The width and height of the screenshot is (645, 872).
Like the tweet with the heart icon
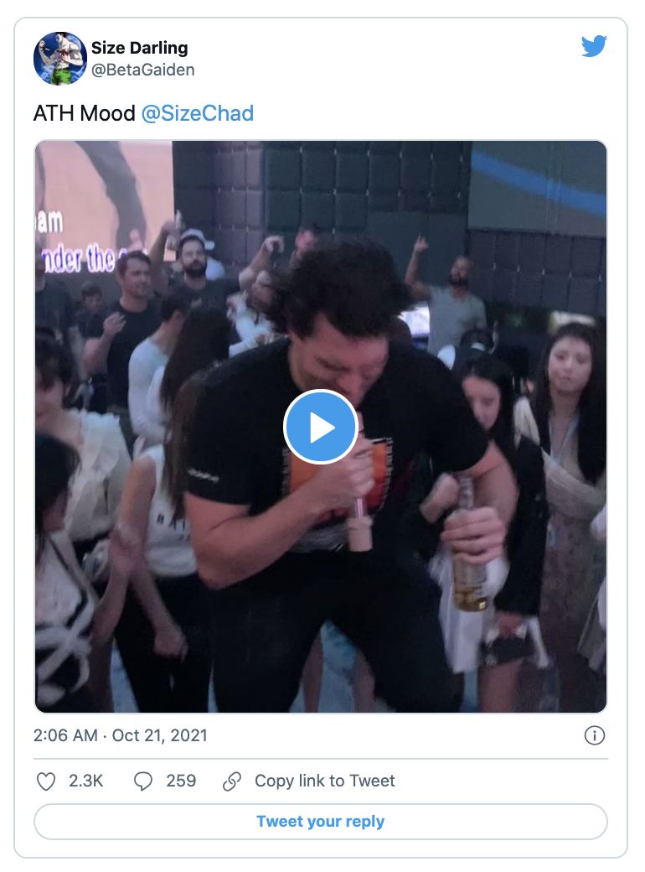pyautogui.click(x=46, y=781)
